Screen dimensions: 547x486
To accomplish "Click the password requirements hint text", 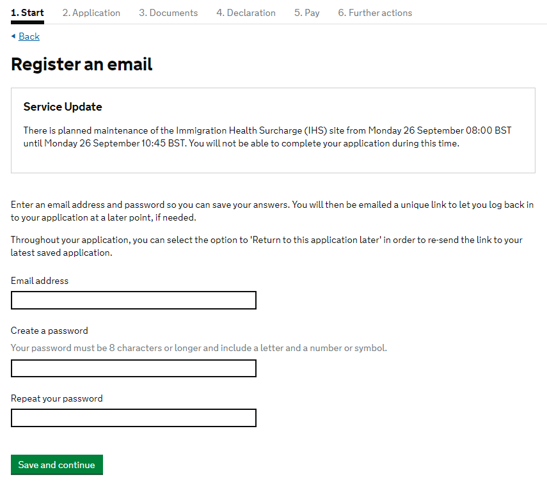I will tap(198, 349).
